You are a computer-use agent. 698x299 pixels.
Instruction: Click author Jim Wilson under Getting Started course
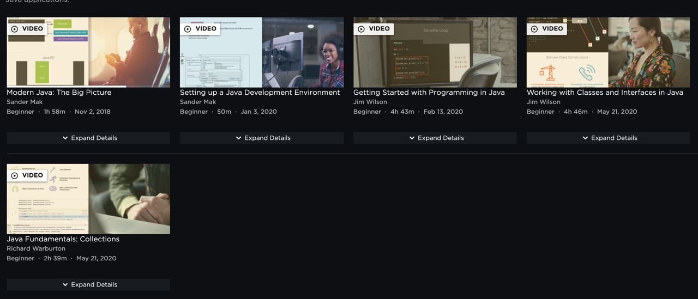(370, 102)
